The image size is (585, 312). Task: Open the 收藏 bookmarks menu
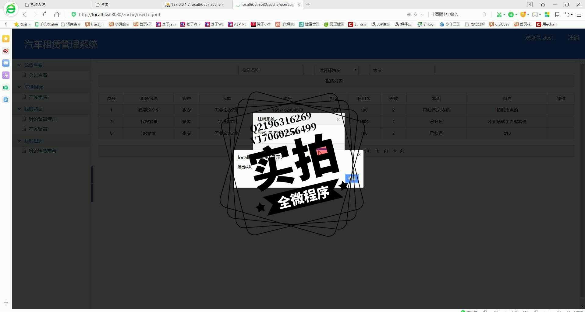pyautogui.click(x=23, y=24)
